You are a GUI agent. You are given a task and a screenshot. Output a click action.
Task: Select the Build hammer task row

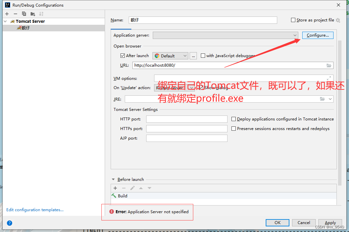click(224, 196)
